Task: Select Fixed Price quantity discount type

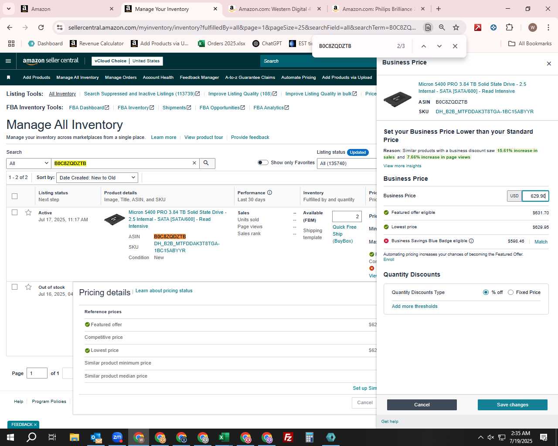Action: (510, 292)
